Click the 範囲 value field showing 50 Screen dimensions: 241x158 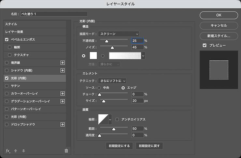coord(137,129)
